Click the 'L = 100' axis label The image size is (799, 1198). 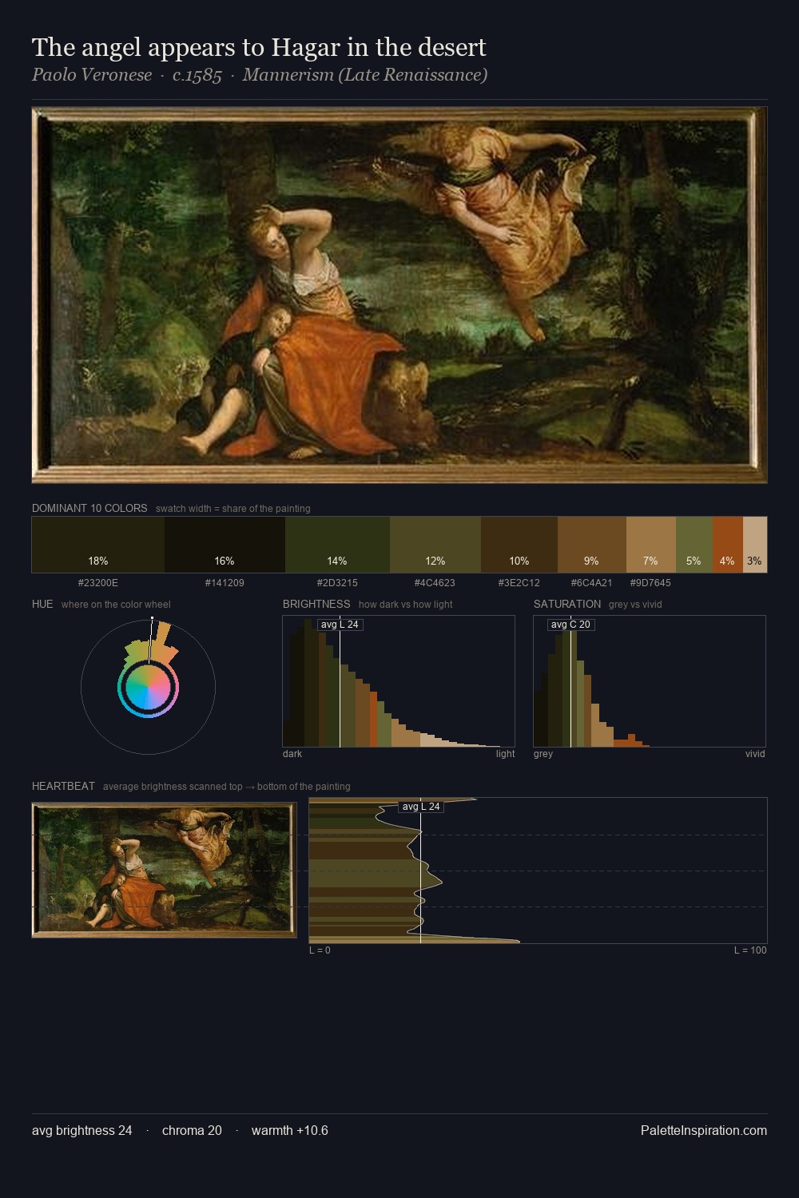pos(750,950)
